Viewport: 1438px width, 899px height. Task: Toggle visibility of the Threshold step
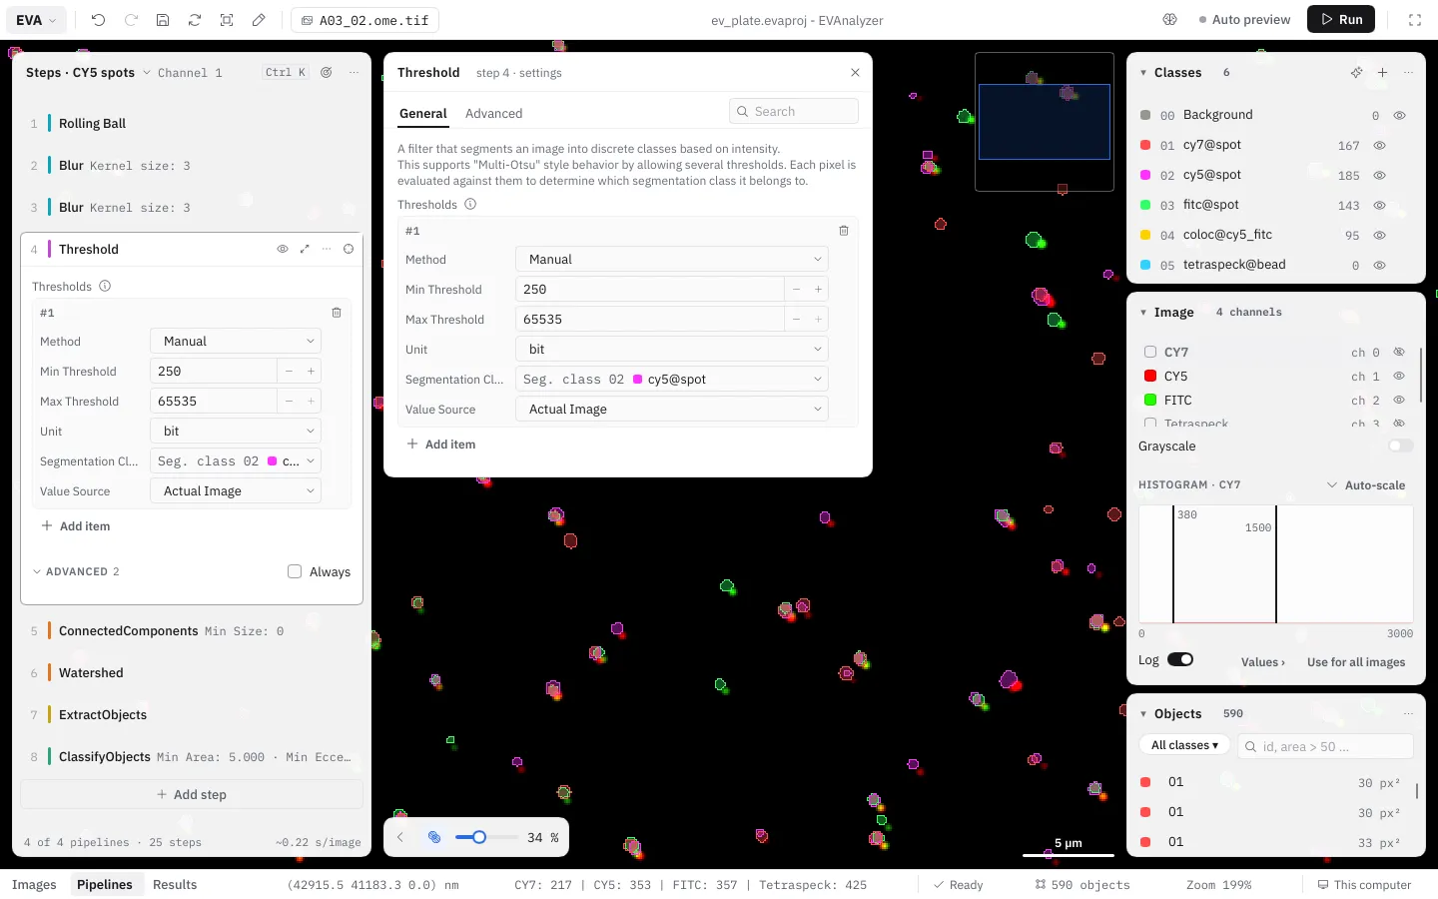pos(283,249)
